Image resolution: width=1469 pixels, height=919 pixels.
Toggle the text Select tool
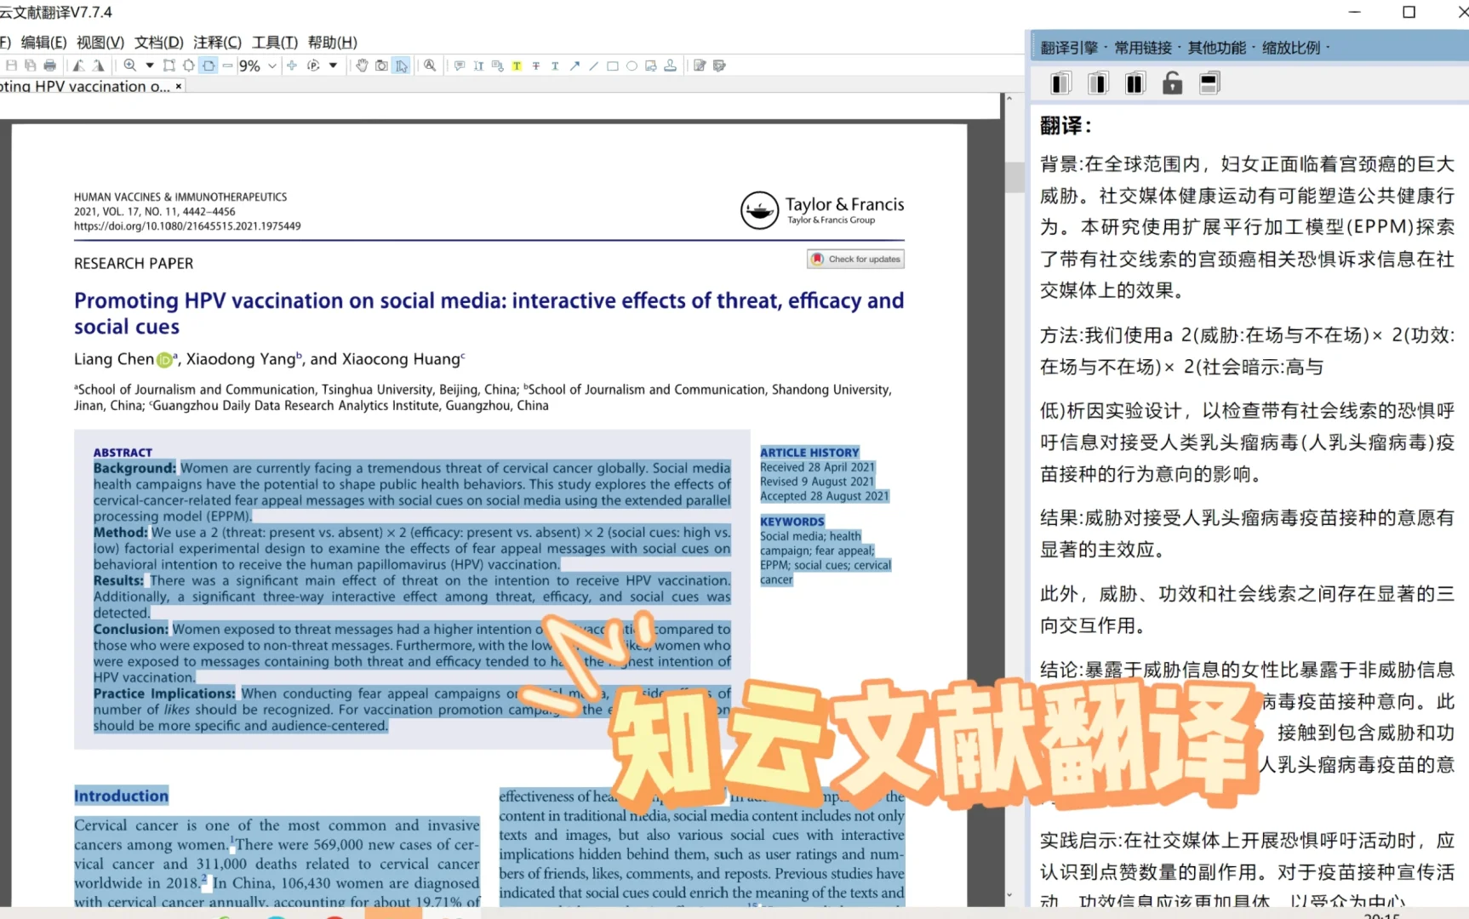402,66
